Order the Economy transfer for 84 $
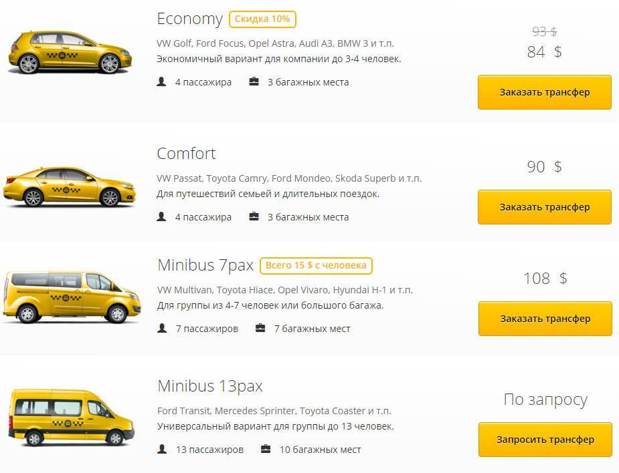Viewport: 619px width, 473px height. click(x=544, y=92)
